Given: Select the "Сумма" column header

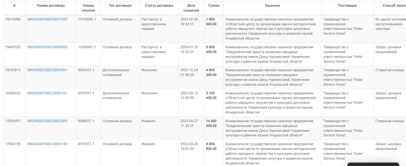Looking at the screenshot, I should pos(214,6).
